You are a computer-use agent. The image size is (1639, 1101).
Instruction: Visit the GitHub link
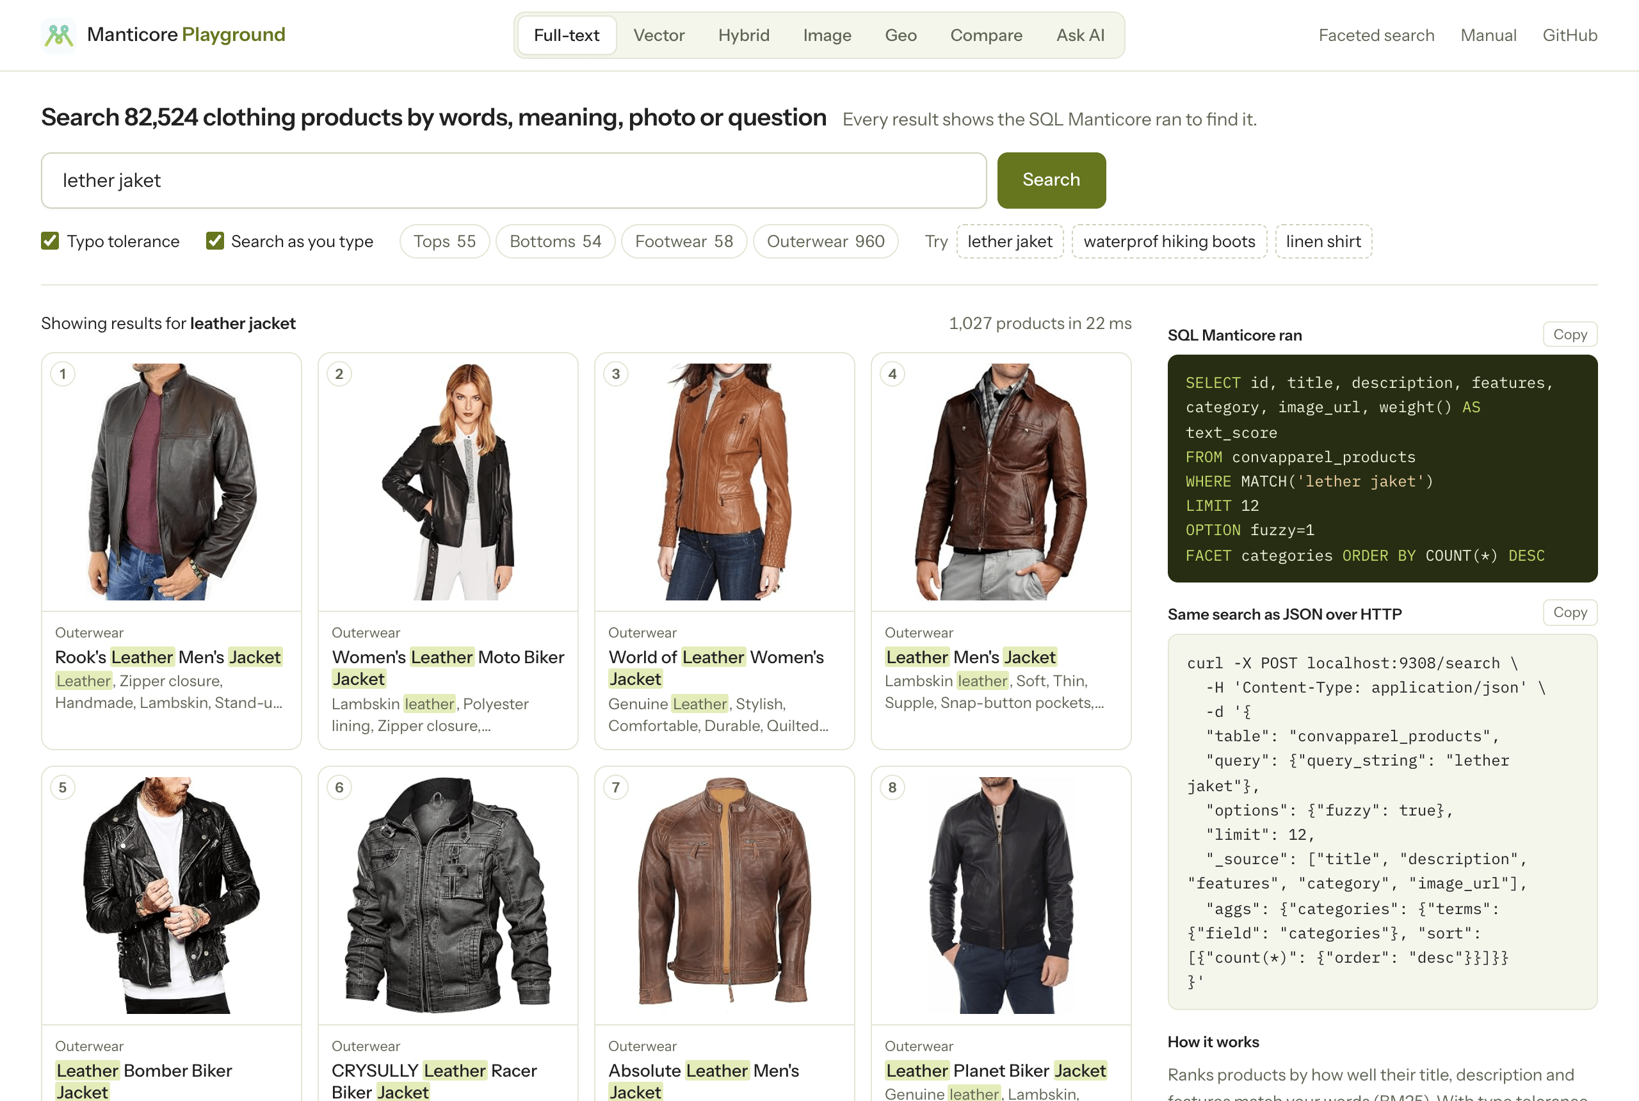point(1569,35)
